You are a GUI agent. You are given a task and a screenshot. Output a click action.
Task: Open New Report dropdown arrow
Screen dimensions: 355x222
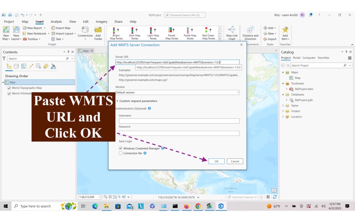(x=45, y=28)
